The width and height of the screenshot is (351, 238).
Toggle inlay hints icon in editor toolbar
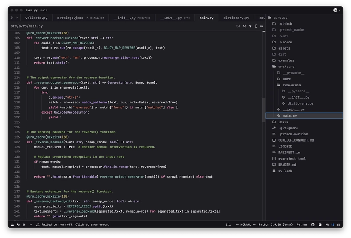pyautogui.click(x=238, y=26)
